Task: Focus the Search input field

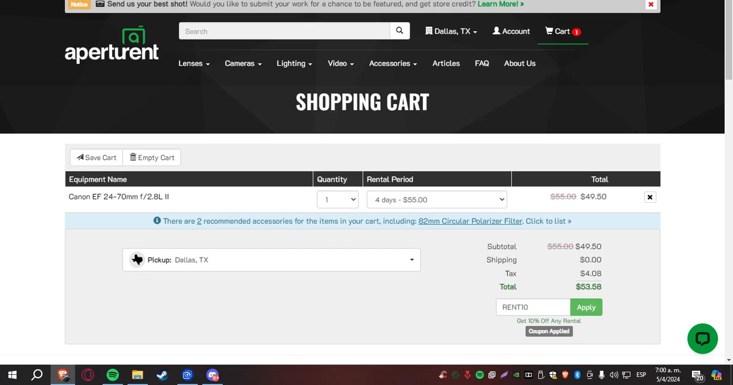Action: pyautogui.click(x=284, y=31)
